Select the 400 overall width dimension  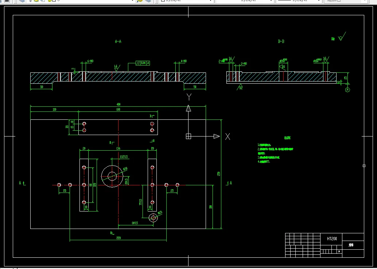click(118, 104)
